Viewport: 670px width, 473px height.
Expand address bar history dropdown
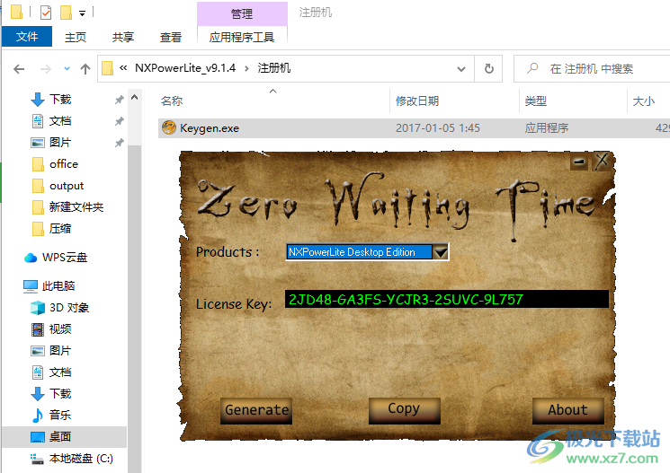click(x=461, y=69)
